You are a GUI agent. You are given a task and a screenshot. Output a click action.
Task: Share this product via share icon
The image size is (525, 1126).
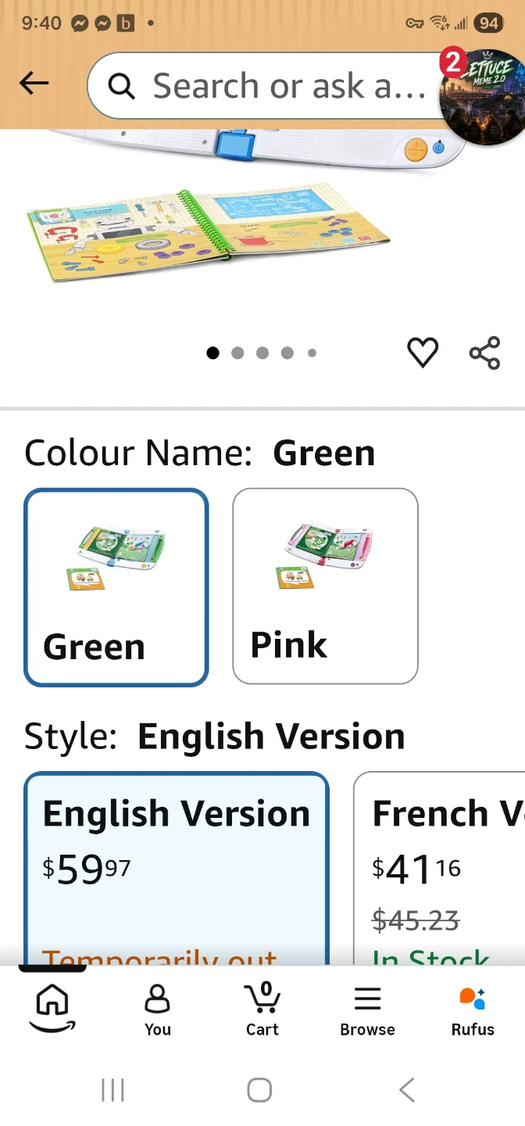coord(485,353)
